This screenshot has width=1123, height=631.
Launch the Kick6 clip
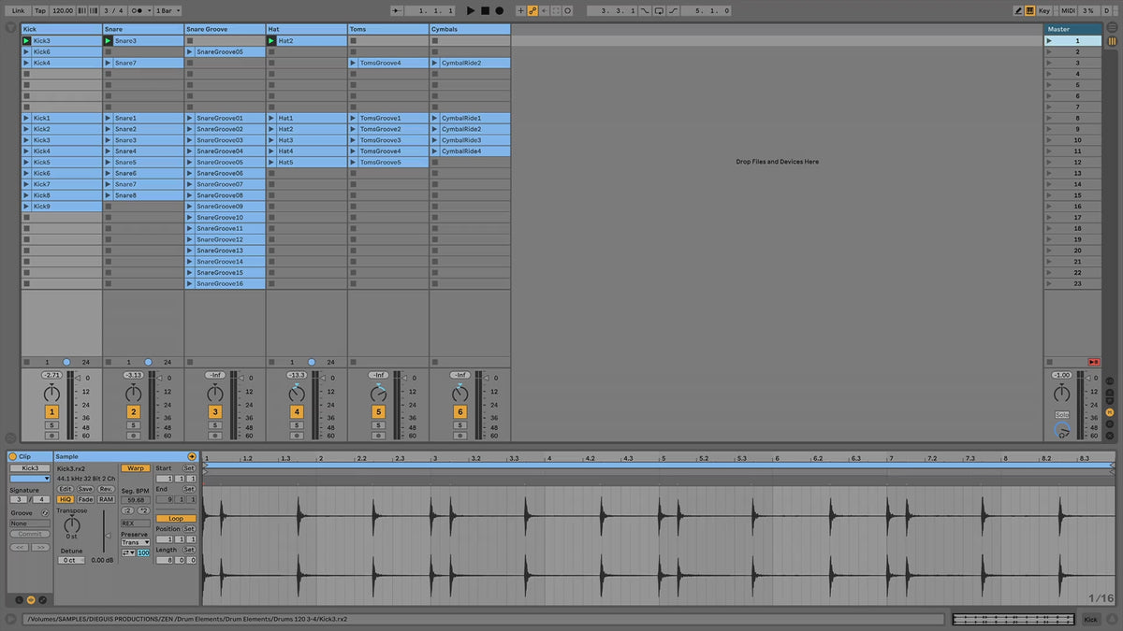[x=27, y=52]
